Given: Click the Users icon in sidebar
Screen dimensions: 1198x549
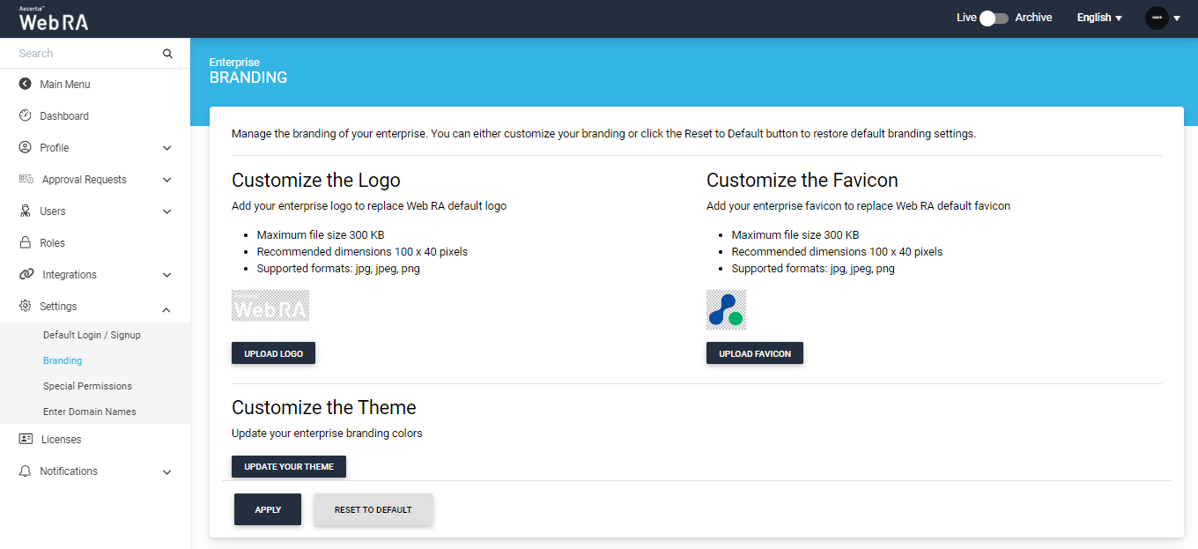Looking at the screenshot, I should point(26,211).
